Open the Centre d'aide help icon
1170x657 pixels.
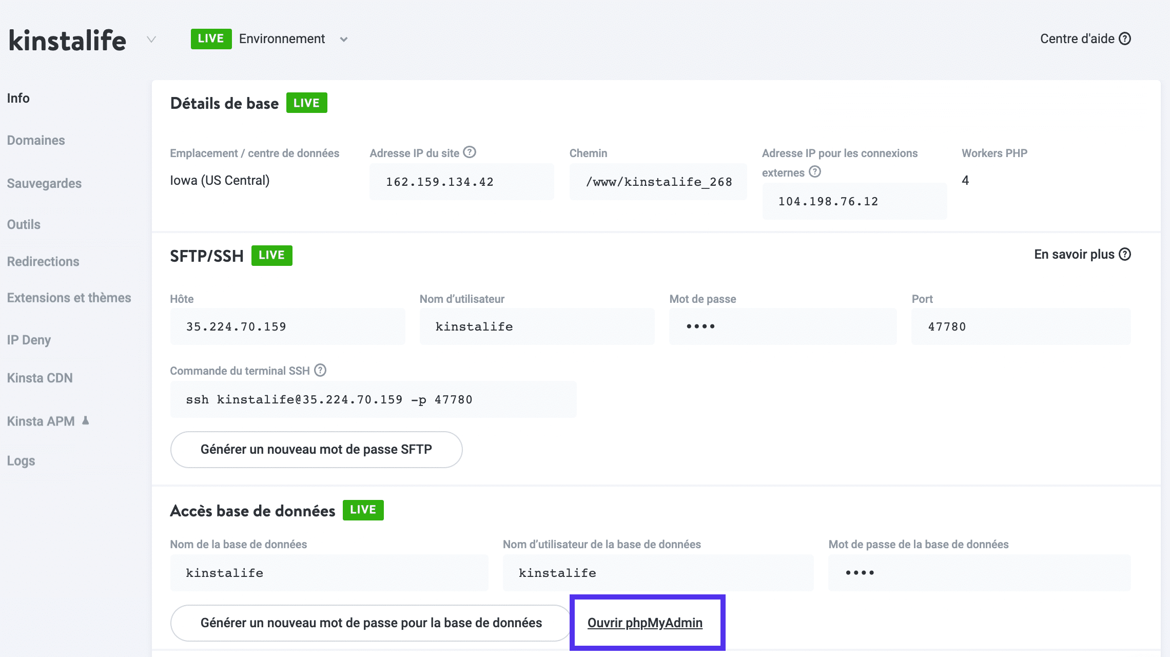(x=1125, y=39)
